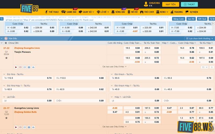This screenshot has width=215, height=134.
Task: Open Sao Kê statement tab
Action: coord(191,19)
